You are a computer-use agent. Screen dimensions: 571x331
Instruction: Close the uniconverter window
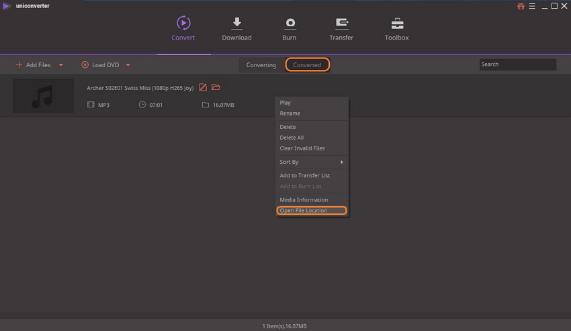(x=564, y=6)
